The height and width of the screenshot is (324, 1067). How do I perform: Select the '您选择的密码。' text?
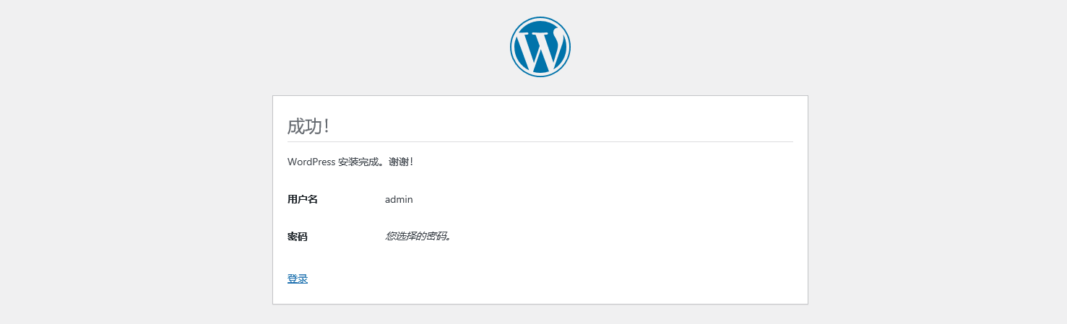(418, 236)
